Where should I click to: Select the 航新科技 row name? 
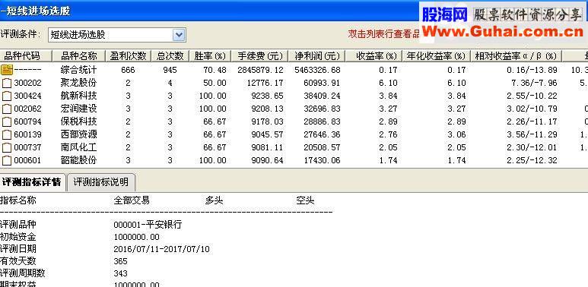click(79, 96)
